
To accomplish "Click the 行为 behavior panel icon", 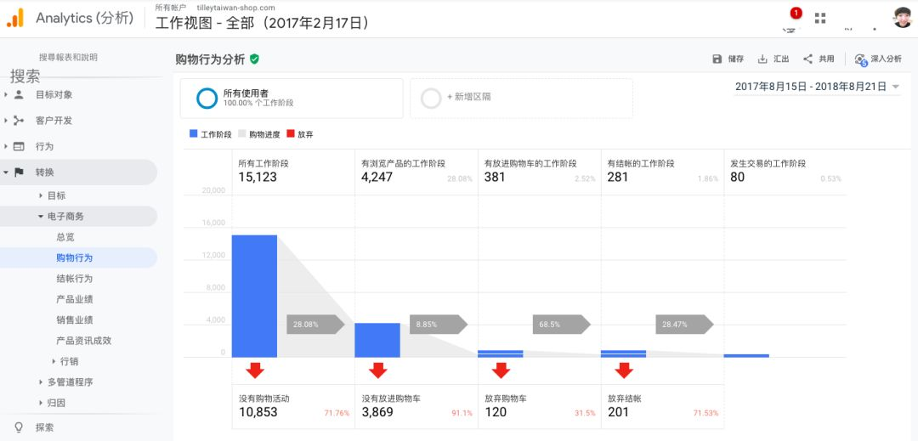I will (x=19, y=146).
